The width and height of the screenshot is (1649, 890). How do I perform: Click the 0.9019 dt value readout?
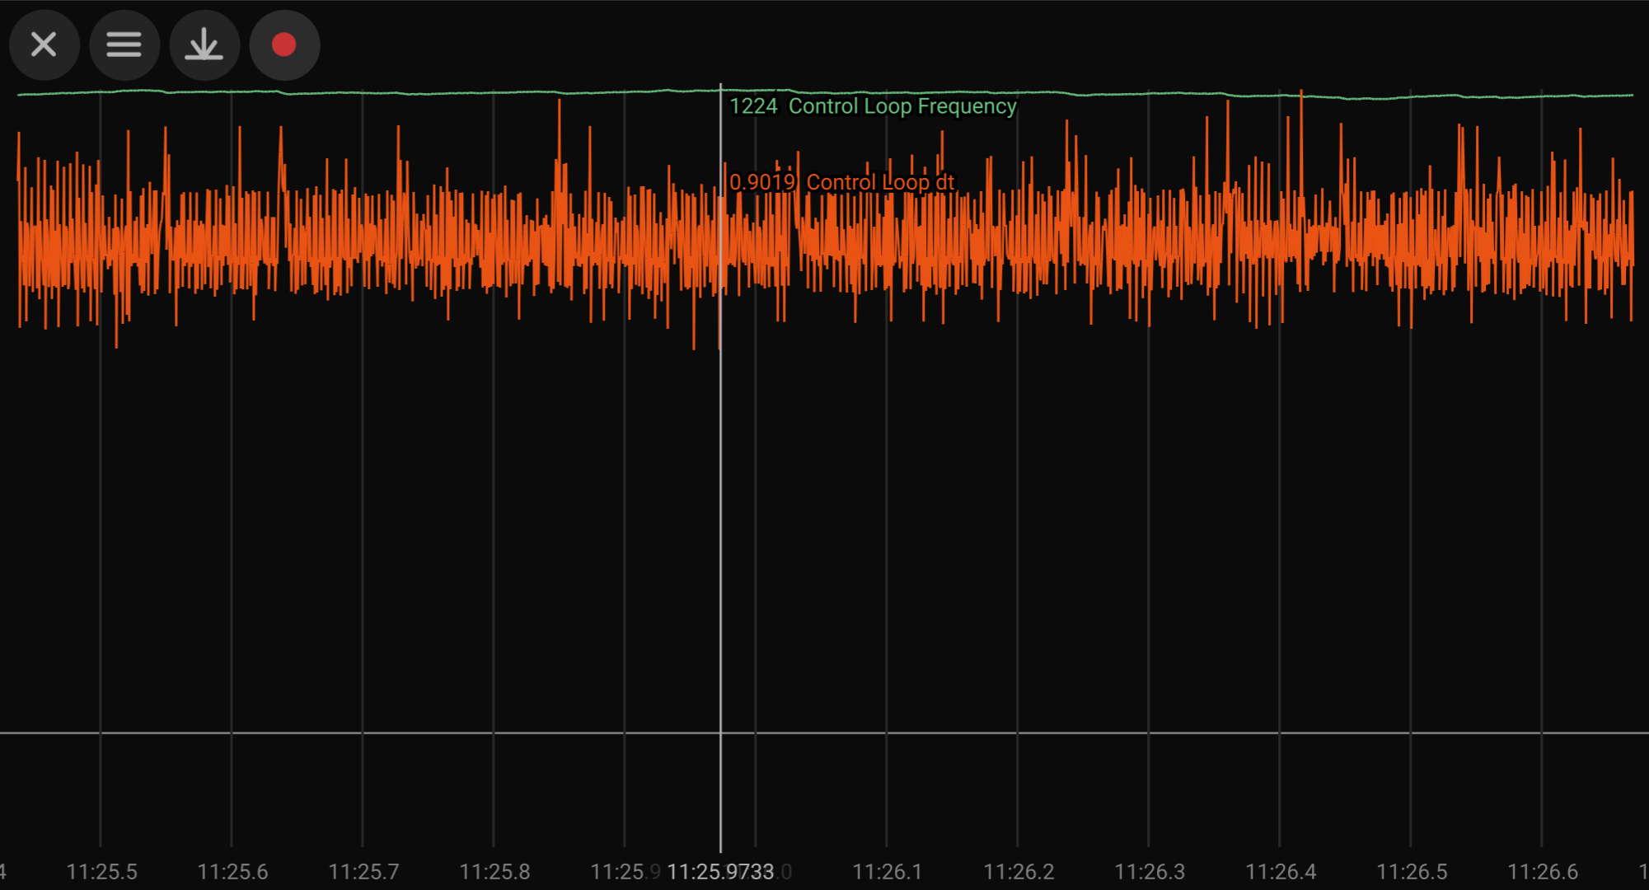click(x=762, y=182)
